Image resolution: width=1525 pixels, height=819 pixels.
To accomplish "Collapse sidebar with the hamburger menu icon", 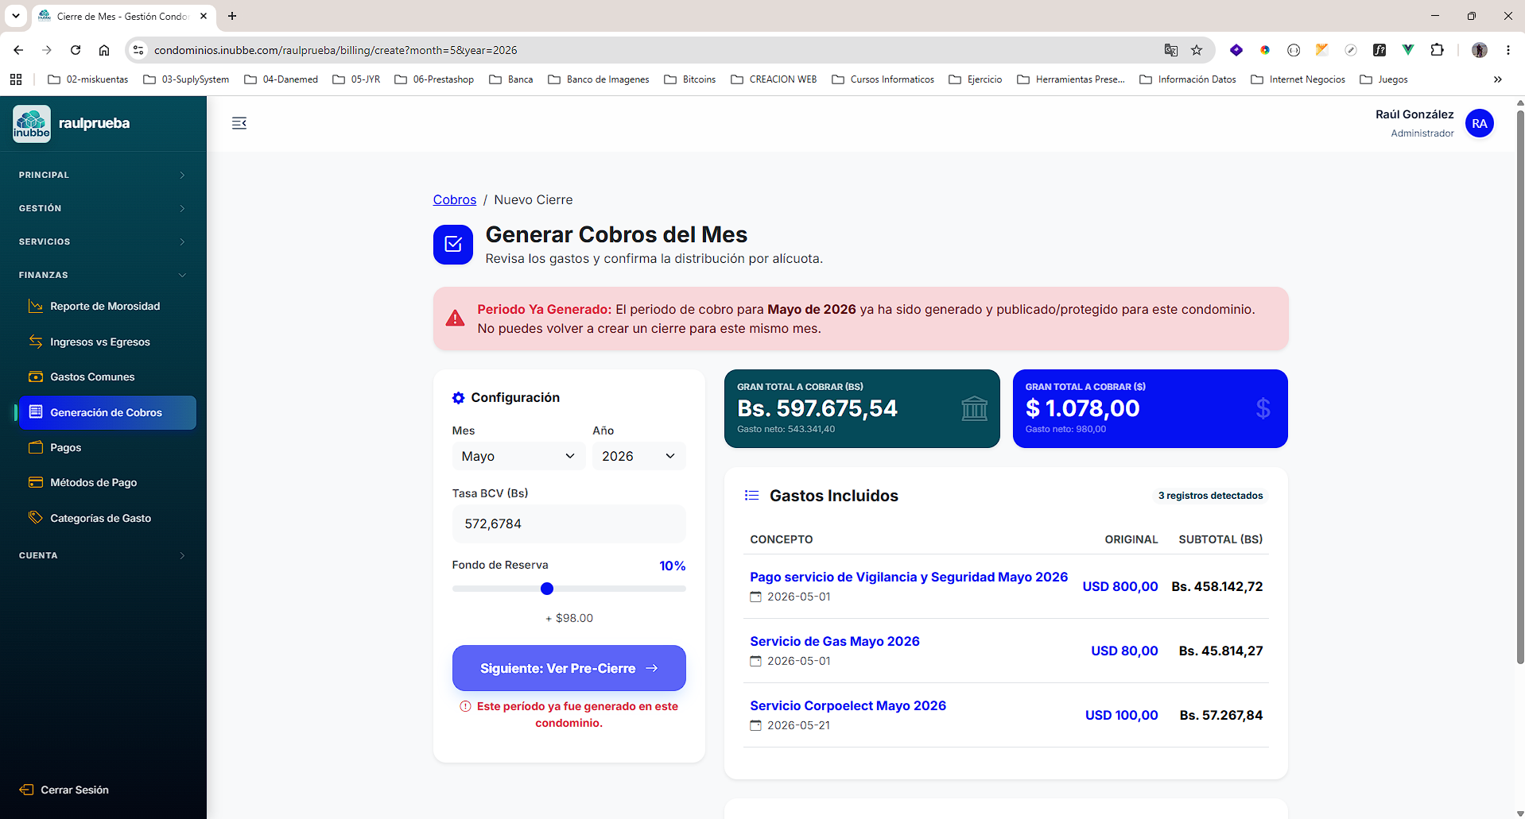I will pos(239,123).
